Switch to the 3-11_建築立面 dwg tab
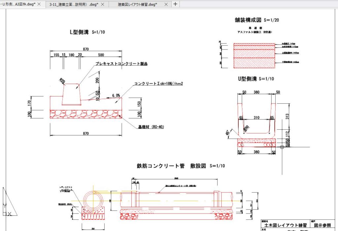The image size is (338, 231). [74, 4]
